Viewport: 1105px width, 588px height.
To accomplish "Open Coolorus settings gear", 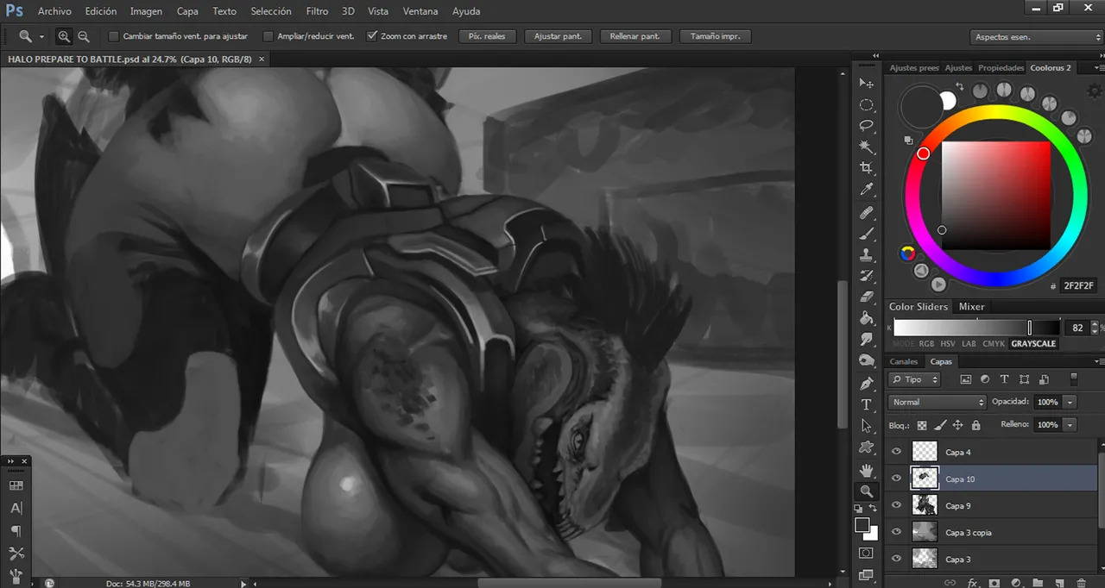I will pos(1095,91).
